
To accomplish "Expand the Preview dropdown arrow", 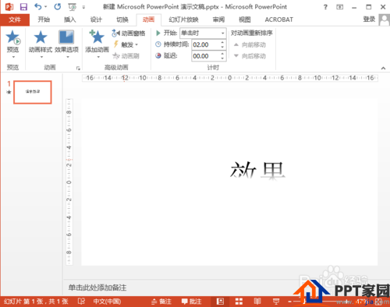I will point(13,57).
